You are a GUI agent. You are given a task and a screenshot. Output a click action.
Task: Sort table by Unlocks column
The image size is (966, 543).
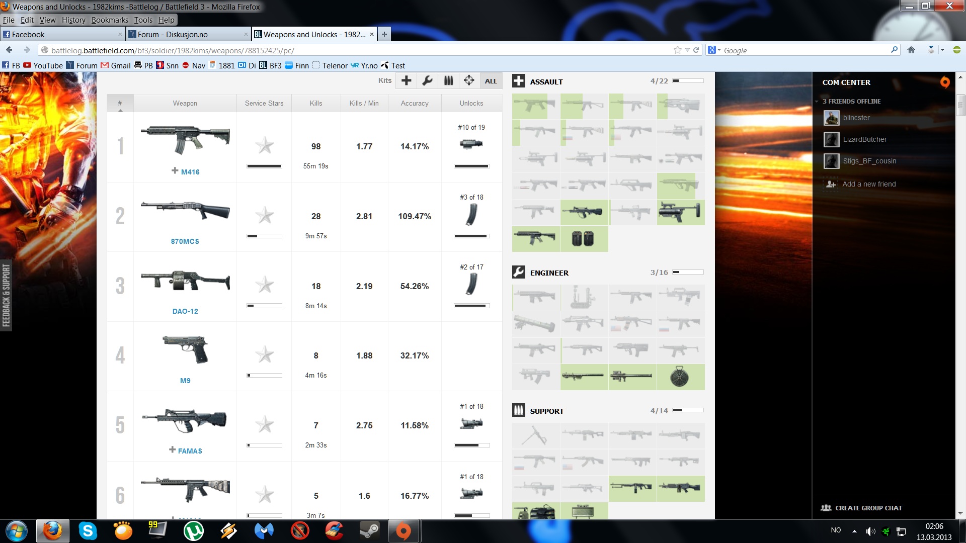pyautogui.click(x=471, y=103)
